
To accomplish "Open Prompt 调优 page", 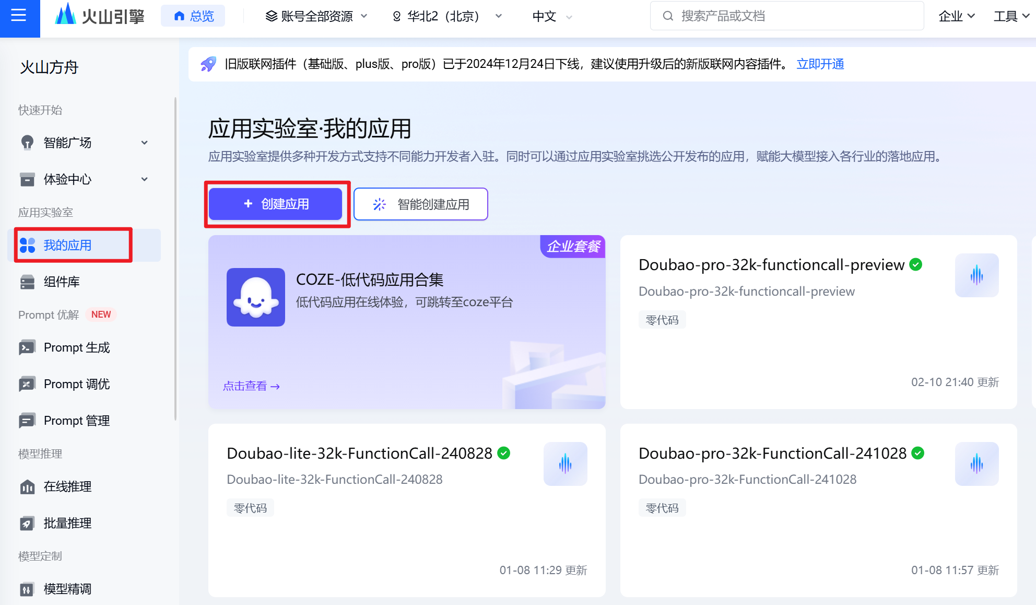I will [84, 384].
